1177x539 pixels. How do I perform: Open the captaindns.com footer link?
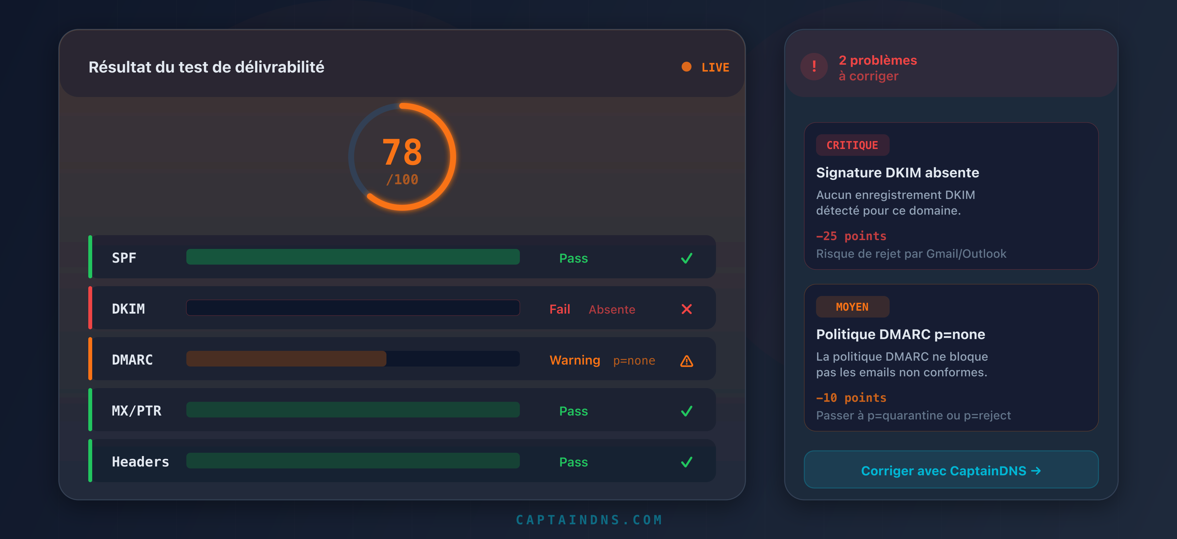pyautogui.click(x=588, y=520)
